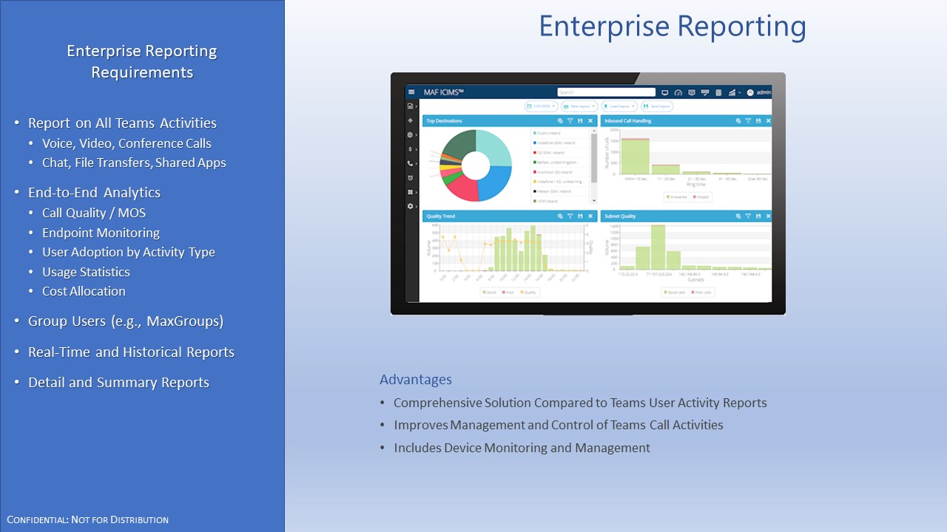Click the Top Destinations panel title
947x532 pixels.
445,120
